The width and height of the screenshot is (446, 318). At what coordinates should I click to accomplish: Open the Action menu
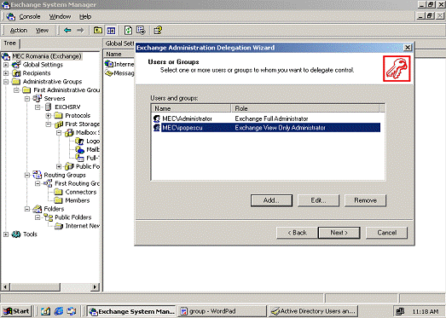(x=19, y=31)
